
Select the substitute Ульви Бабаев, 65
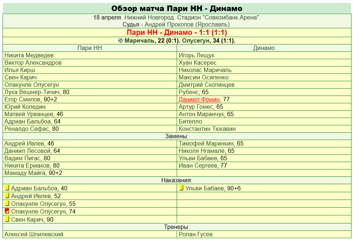coord(203,158)
